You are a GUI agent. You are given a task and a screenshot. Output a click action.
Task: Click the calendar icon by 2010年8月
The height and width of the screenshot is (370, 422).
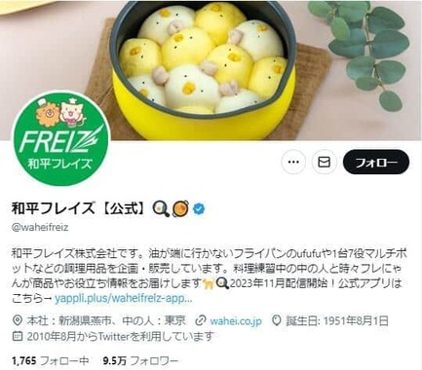click(x=18, y=336)
